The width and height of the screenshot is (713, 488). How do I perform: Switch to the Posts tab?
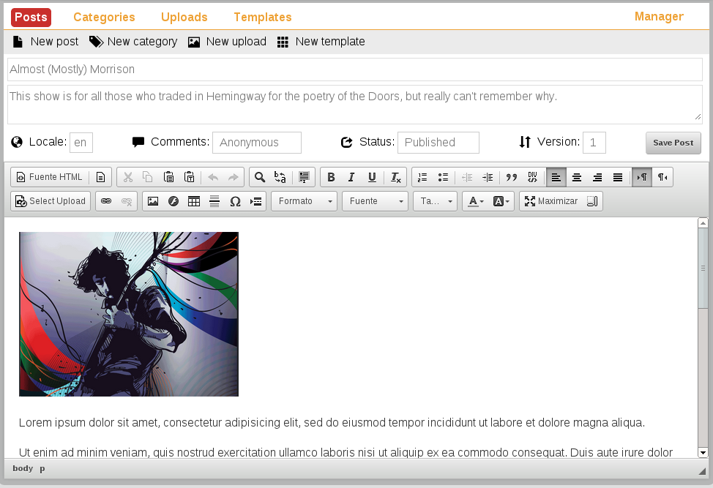point(31,18)
